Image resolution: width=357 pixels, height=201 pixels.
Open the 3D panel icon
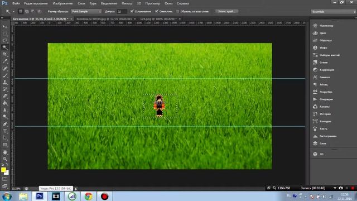pos(315,154)
